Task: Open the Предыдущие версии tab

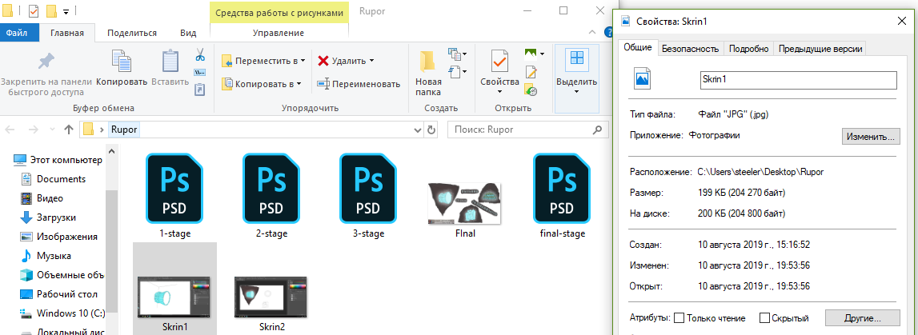Action: coord(820,49)
